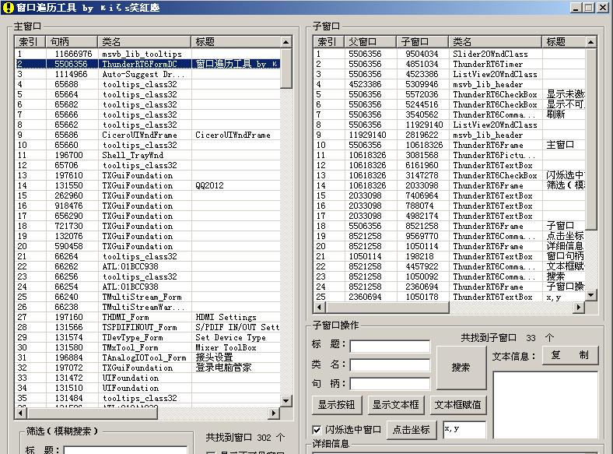Toggle the 闪烁选中窗口 checkbox
The height and width of the screenshot is (454, 613).
coord(317,429)
